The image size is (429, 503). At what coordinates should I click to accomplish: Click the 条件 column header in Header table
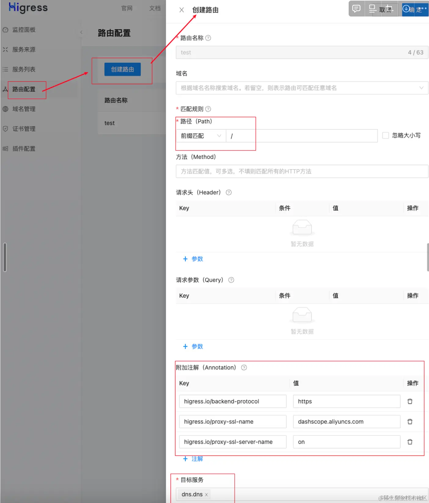pyautogui.click(x=284, y=208)
